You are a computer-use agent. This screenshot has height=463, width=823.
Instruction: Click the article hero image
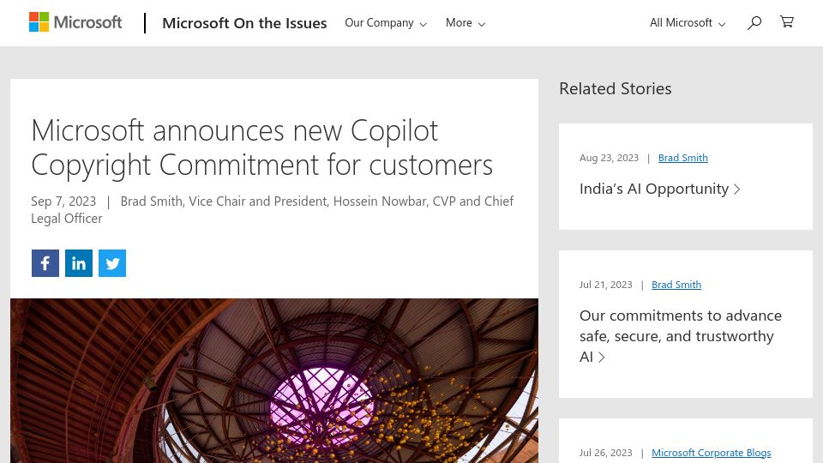coord(274,381)
